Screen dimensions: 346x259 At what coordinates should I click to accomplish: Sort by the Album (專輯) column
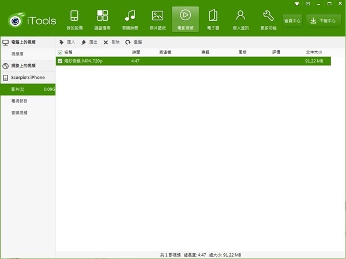pyautogui.click(x=205, y=52)
